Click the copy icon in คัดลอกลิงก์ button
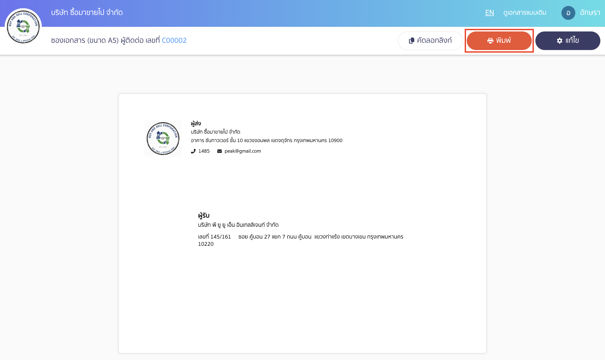This screenshot has height=360, width=605. pos(412,41)
